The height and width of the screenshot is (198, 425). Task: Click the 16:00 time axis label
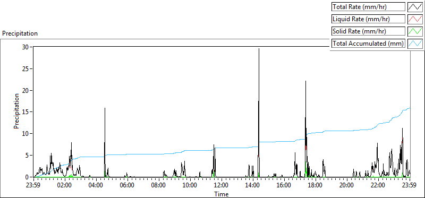(284, 186)
